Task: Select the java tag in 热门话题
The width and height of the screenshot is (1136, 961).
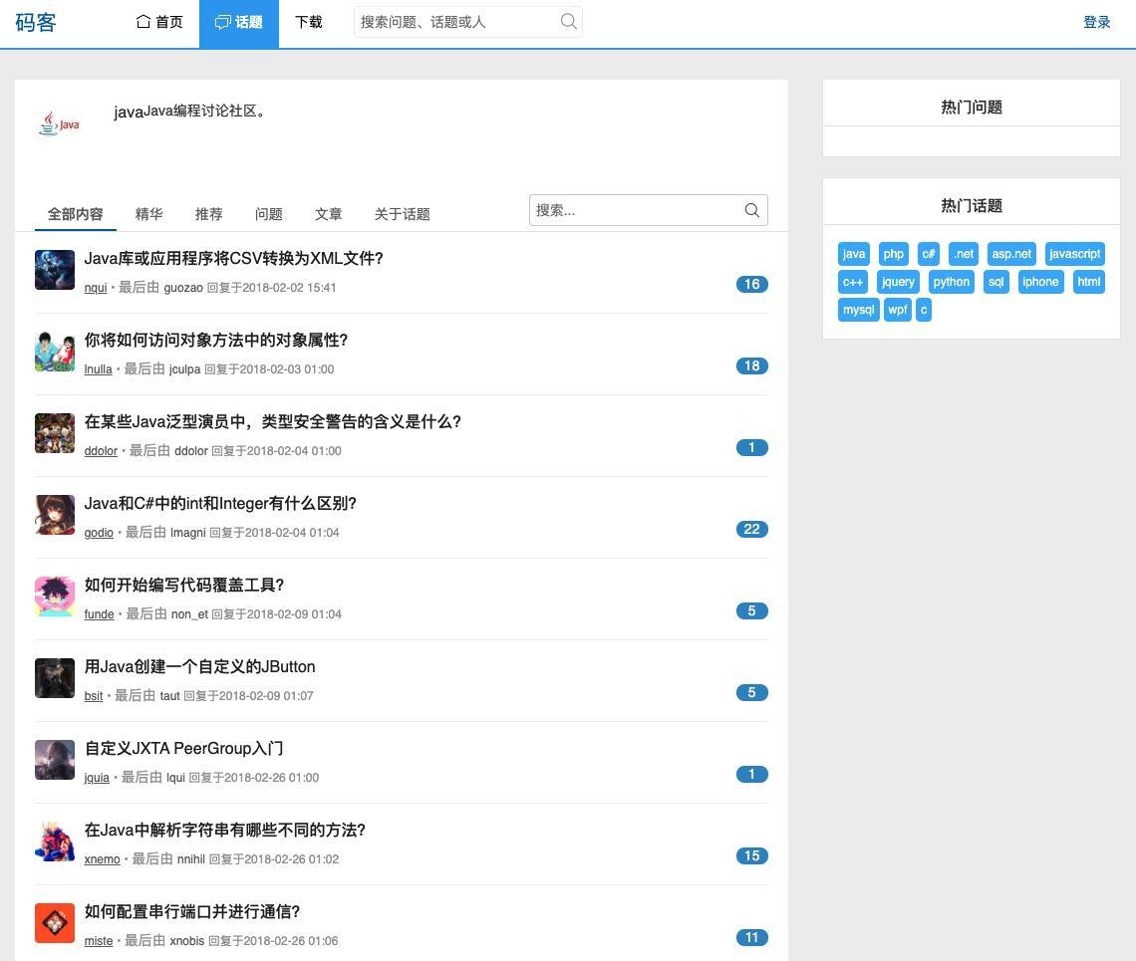Action: [x=853, y=254]
